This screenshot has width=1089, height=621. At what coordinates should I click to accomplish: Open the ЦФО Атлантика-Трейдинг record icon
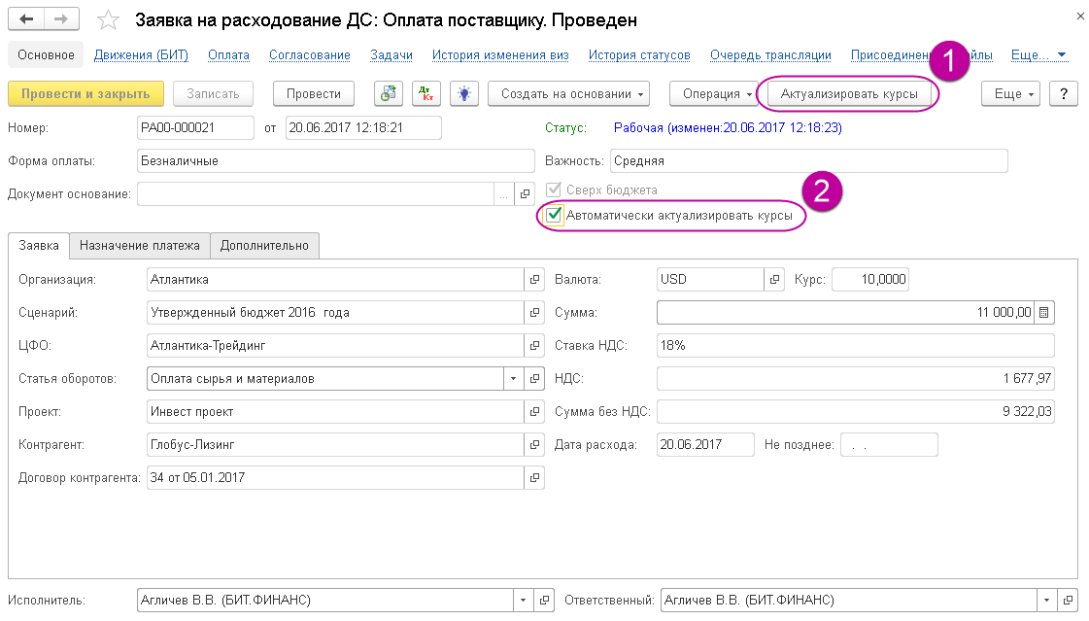pos(534,345)
